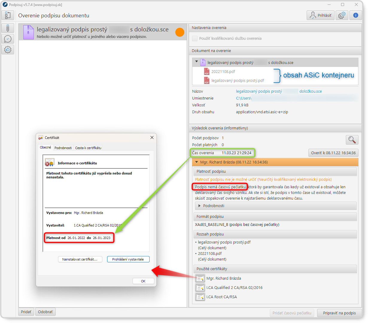
Task: Open the settings gear in left sidebar
Action: click(x=8, y=50)
